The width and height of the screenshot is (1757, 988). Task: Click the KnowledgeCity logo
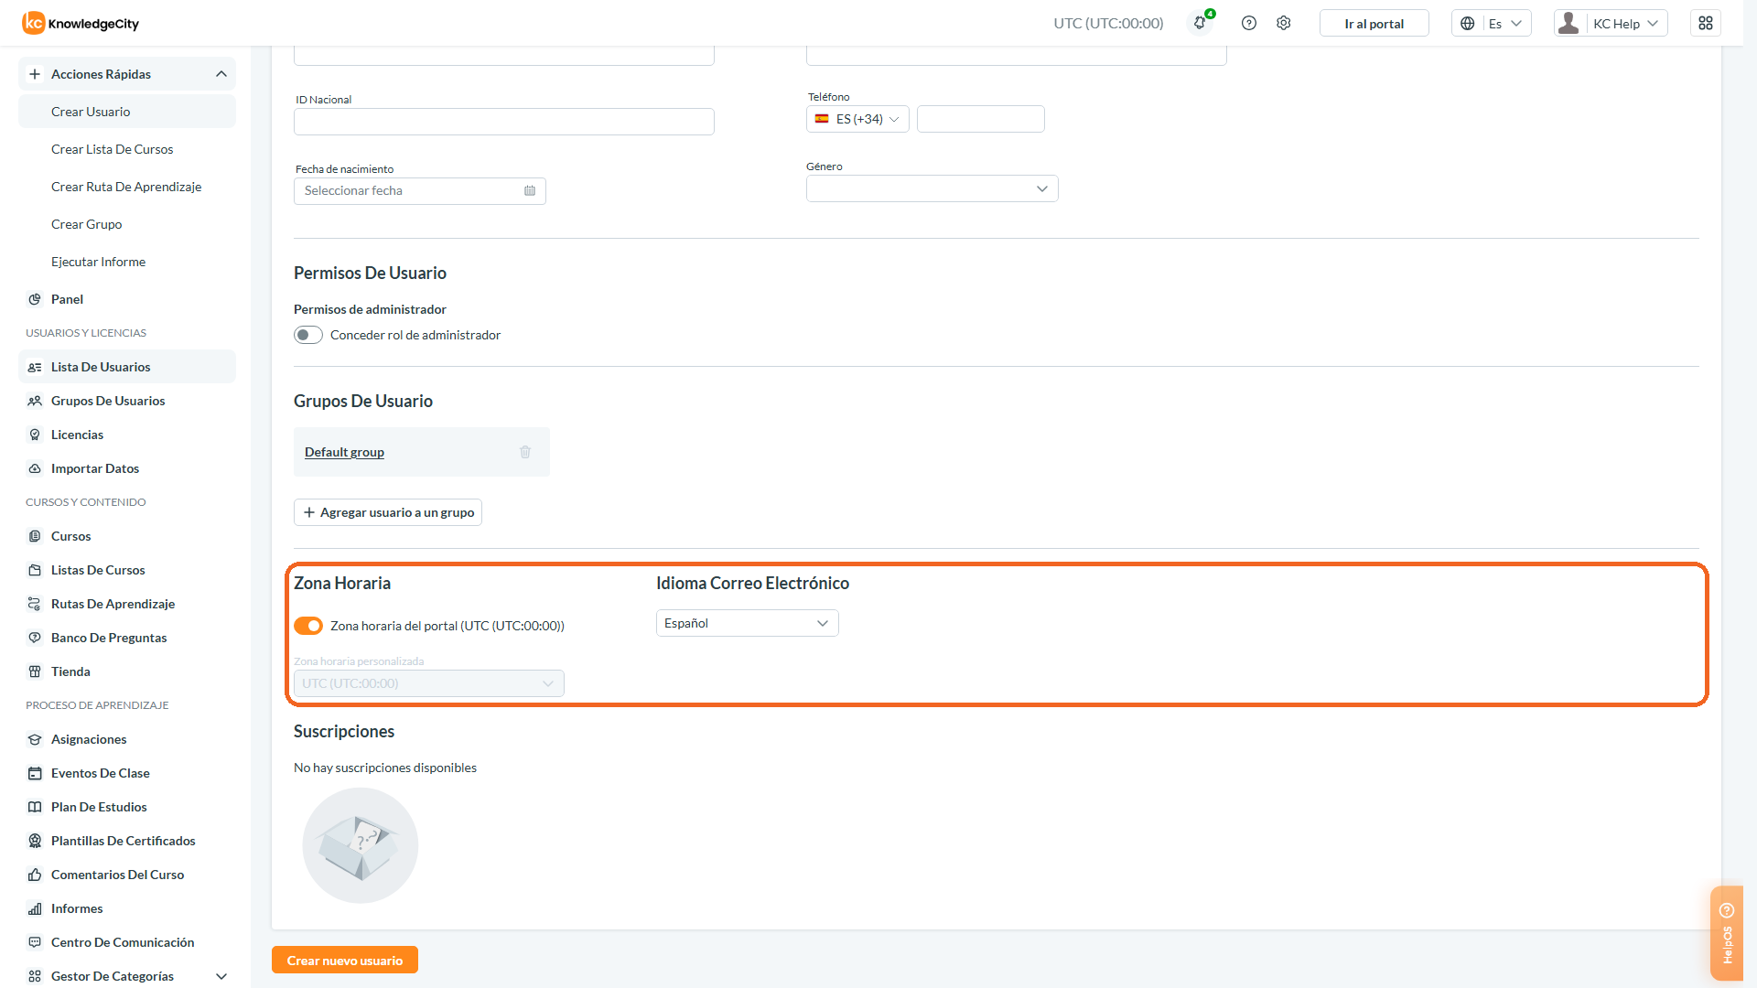point(81,23)
